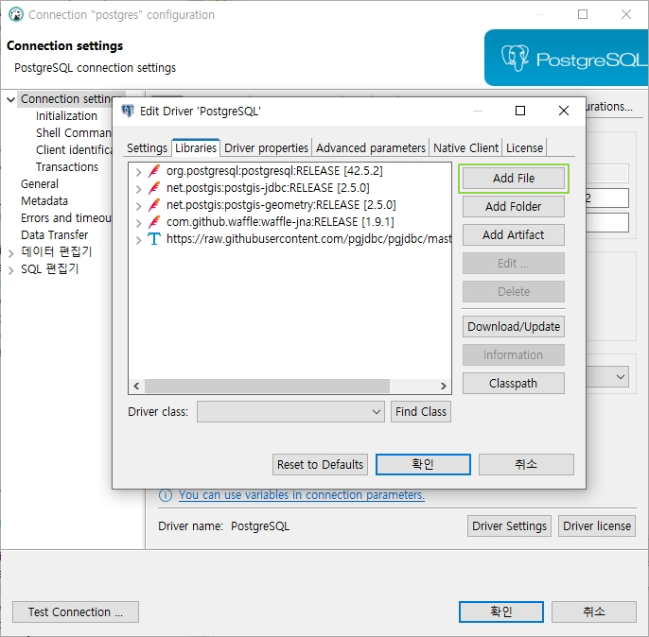
Task: Expand com.github.waffle:waffle-jna library node
Action: [139, 223]
